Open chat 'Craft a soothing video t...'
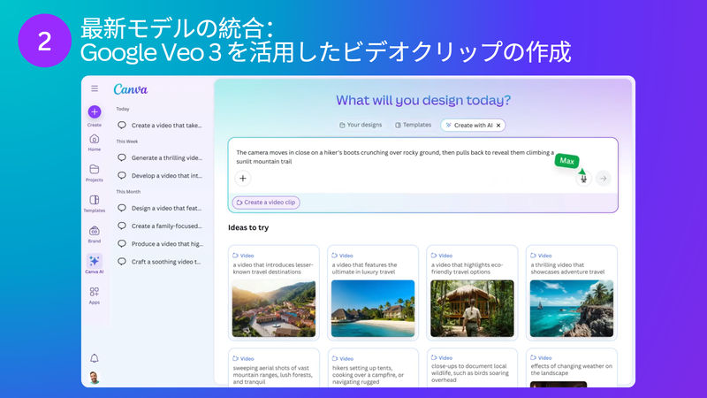707x398 pixels. [160, 262]
